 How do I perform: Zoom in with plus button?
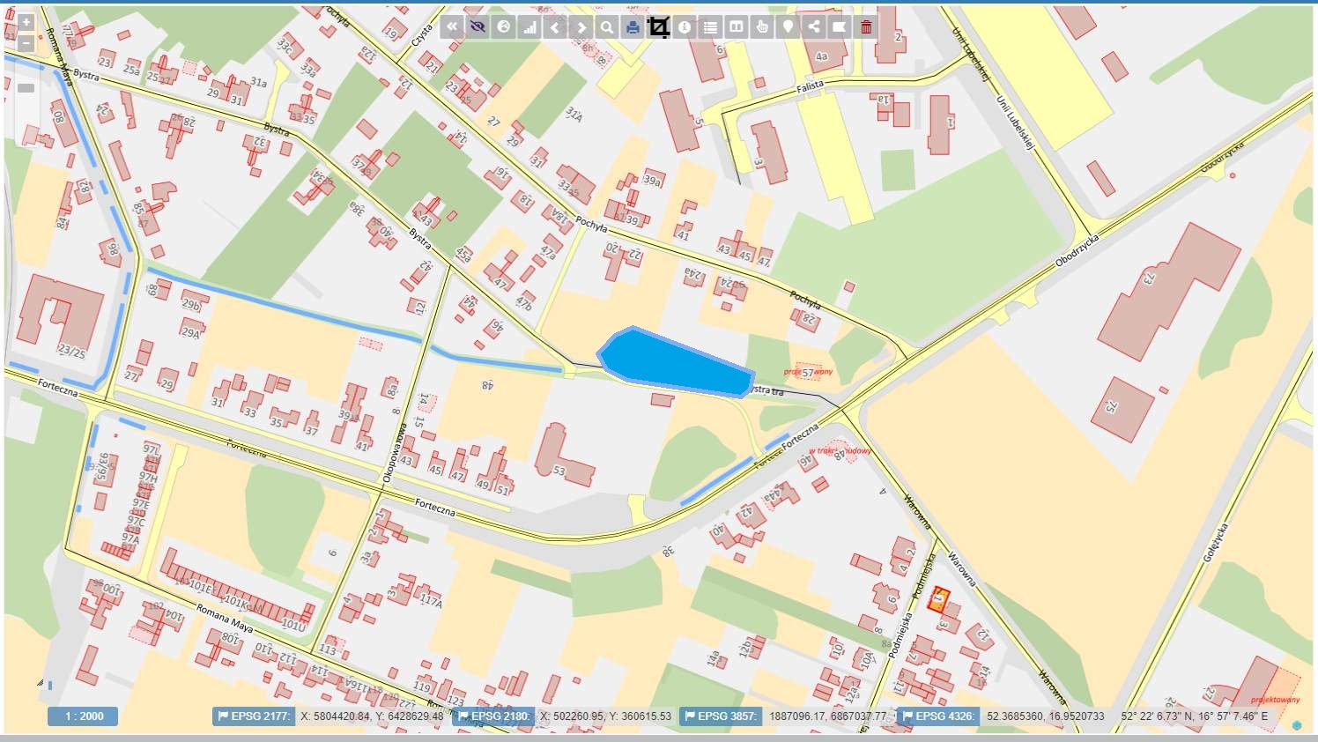(x=26, y=23)
